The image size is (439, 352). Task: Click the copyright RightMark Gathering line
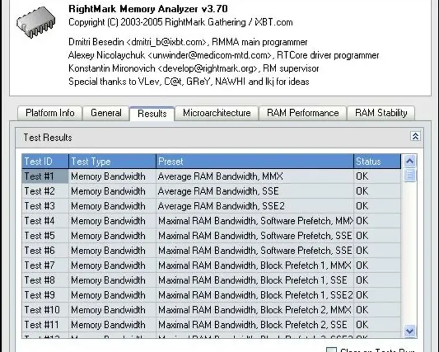point(181,22)
